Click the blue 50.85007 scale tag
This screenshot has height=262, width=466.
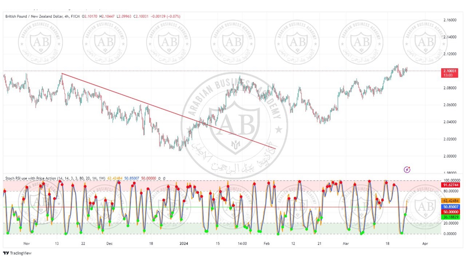coord(451,207)
